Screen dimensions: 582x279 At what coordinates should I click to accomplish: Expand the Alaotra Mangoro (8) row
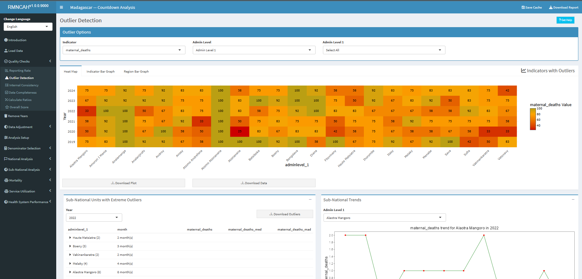tap(70, 272)
